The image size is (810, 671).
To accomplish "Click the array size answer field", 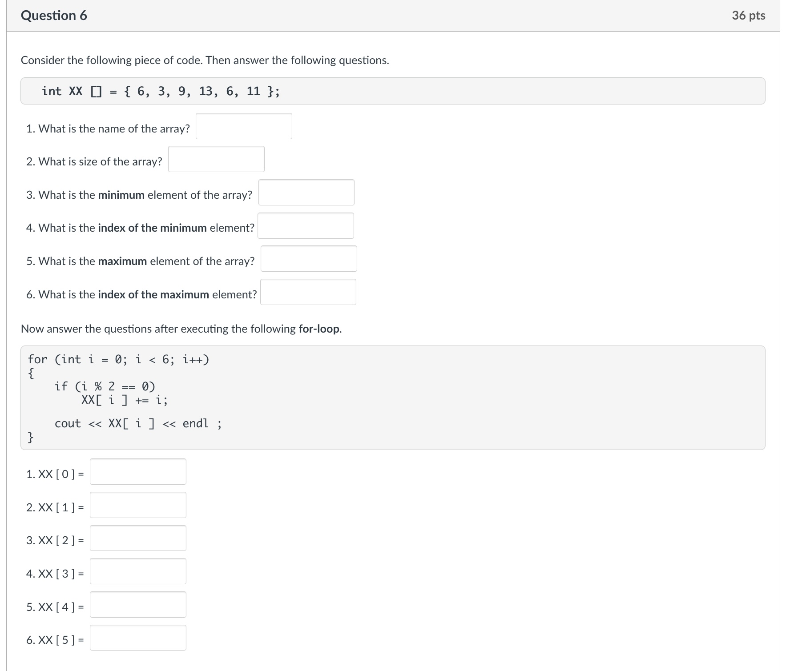I will [216, 159].
